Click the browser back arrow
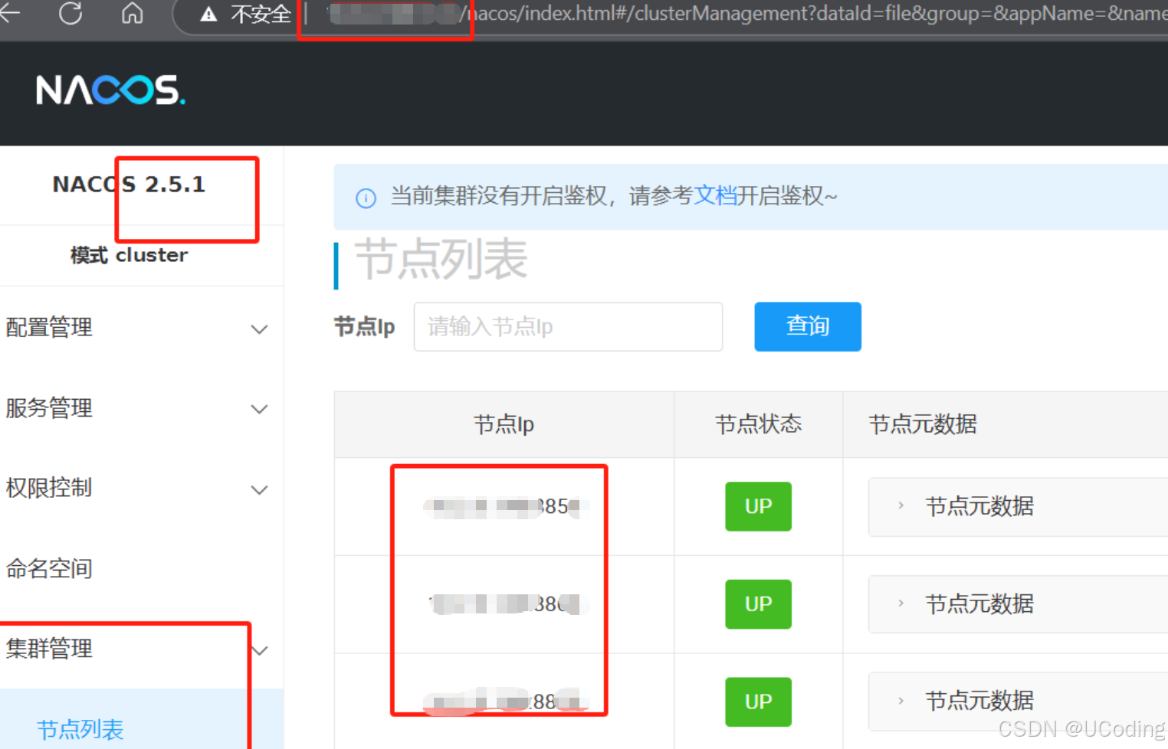1168x749 pixels. [9, 13]
